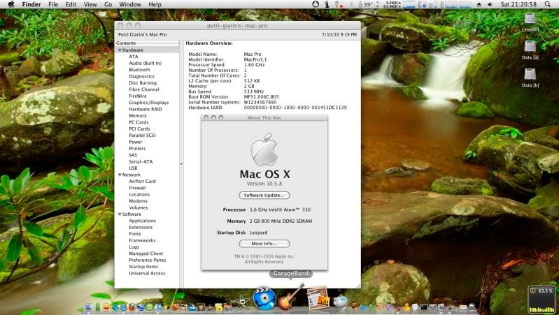Click the Finder icon in the Dock
This screenshot has height=315, width=559.
click(89, 307)
